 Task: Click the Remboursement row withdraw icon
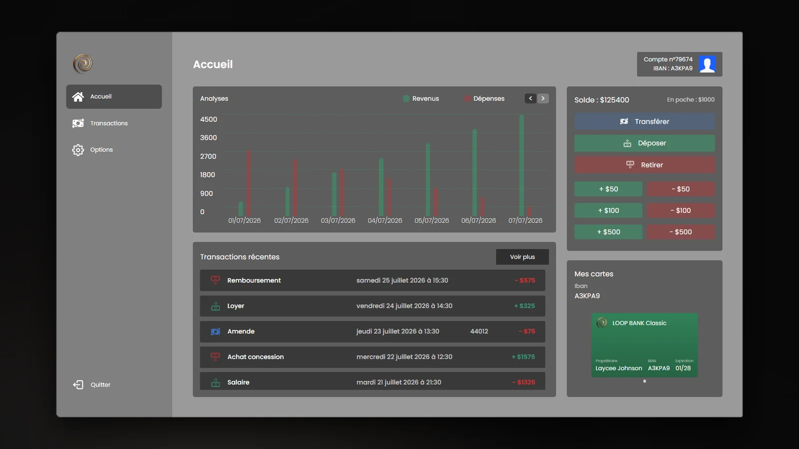click(215, 280)
